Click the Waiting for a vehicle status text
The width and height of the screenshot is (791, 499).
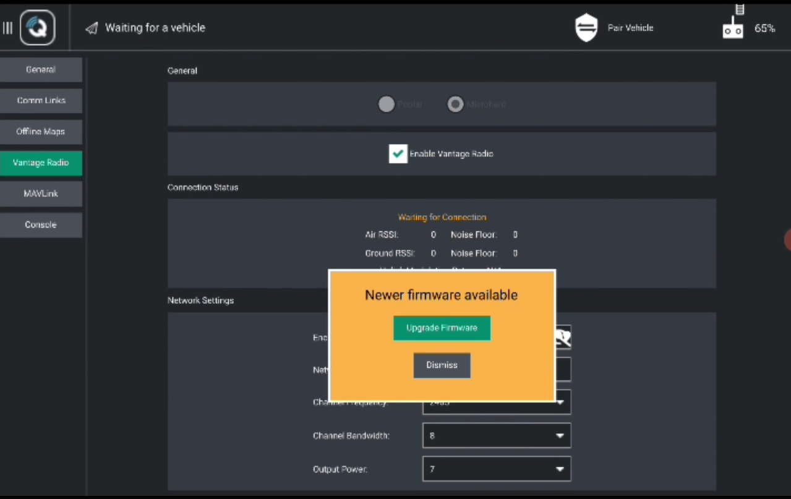[x=155, y=28]
